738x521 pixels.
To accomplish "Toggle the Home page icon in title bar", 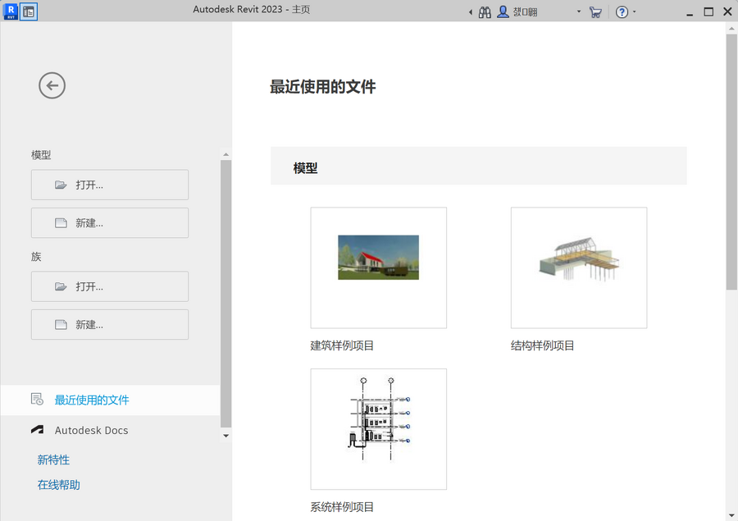I will tap(29, 11).
